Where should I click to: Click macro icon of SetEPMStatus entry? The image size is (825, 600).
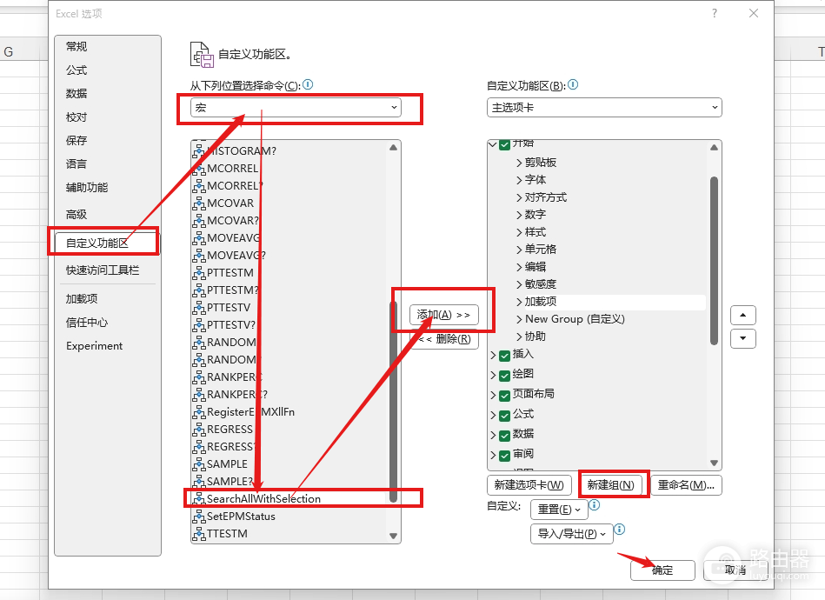coord(199,516)
